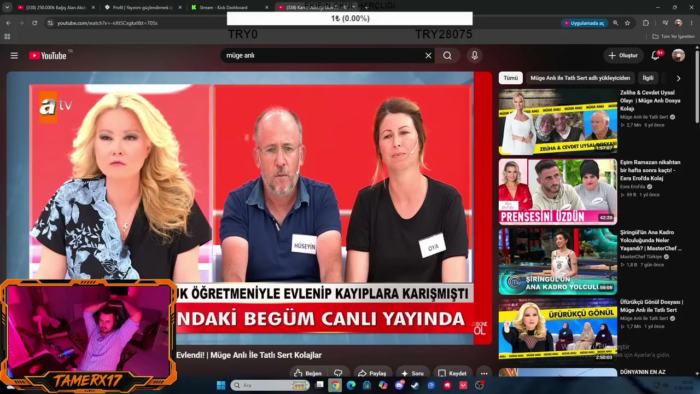The width and height of the screenshot is (700, 394).
Task: Click the browser address bar URL
Action: 107,23
